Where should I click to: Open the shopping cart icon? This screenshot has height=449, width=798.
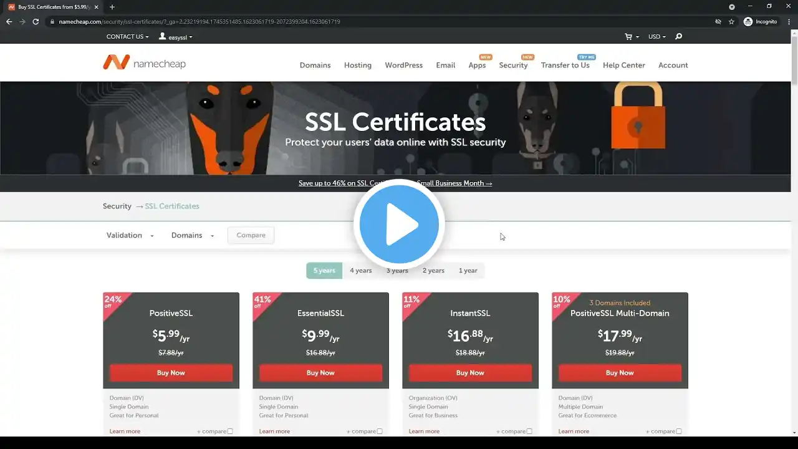click(x=629, y=37)
